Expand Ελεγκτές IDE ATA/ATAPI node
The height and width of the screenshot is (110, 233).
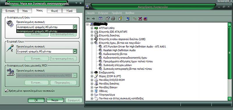[92, 32]
